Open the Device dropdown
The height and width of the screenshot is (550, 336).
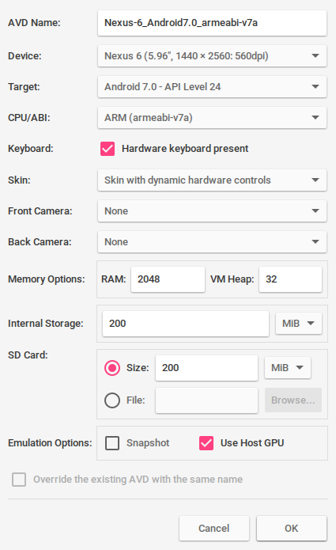212,55
